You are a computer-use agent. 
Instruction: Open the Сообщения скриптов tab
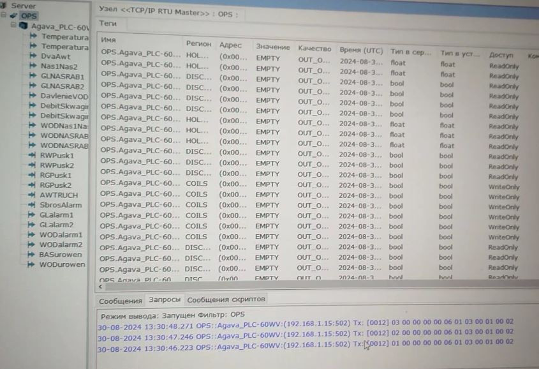click(226, 299)
